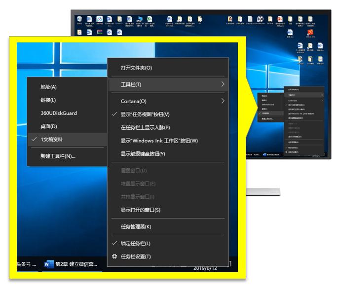
Task: Select 显示"Windows Ink 工作区"按钮(W)
Action: click(168, 141)
